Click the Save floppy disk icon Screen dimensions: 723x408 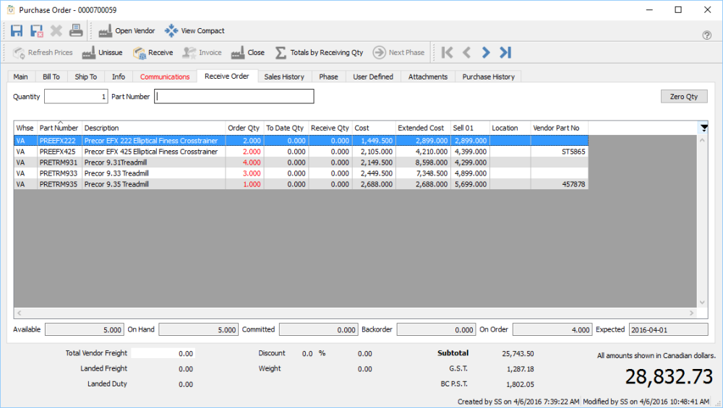coord(17,31)
